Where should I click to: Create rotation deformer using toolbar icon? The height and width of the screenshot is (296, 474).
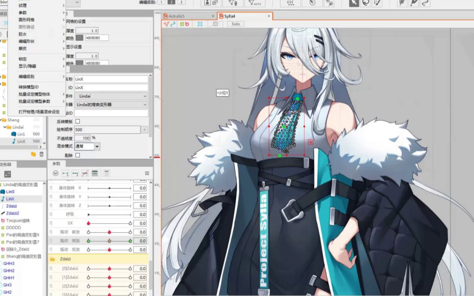312,3
